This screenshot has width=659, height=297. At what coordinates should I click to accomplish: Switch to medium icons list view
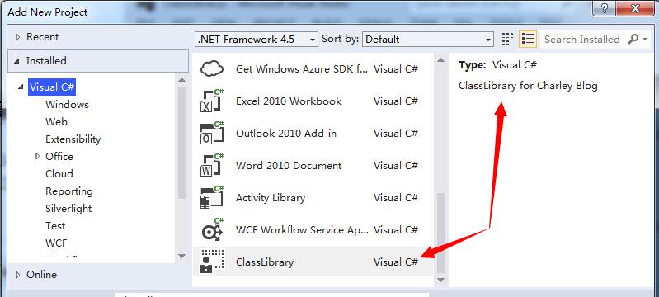pyautogui.click(x=528, y=39)
